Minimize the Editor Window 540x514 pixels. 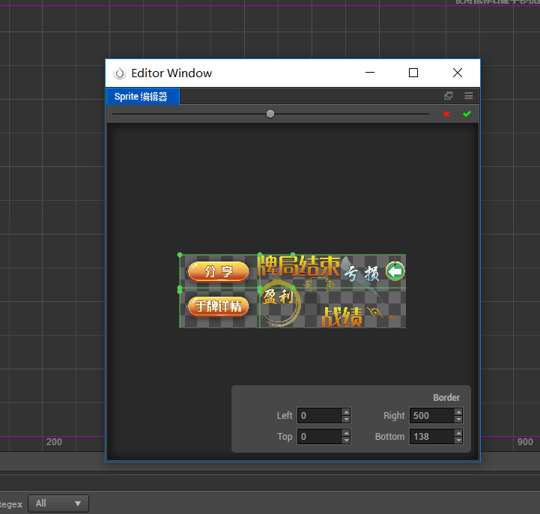click(x=369, y=73)
